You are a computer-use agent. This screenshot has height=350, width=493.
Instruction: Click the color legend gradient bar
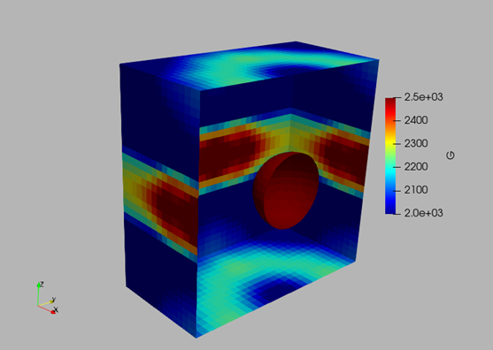pos(390,156)
